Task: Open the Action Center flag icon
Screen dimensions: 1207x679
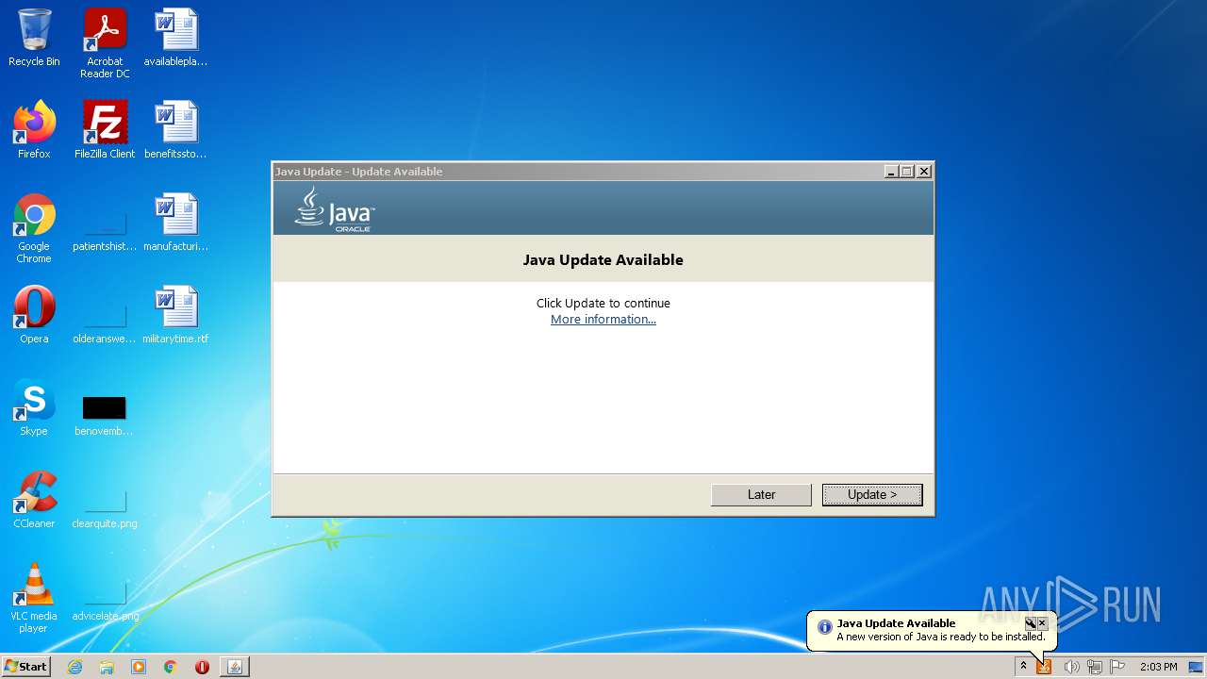Action: click(x=1118, y=667)
